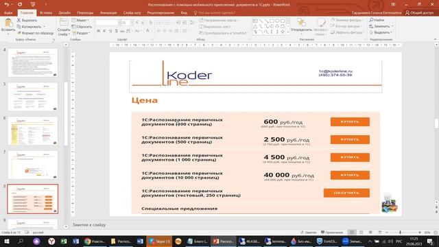
Task: Toggle Bold (Ж) formatting
Action: [99, 31]
